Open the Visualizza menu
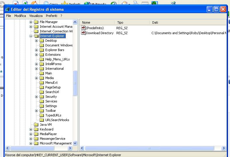 tap(36, 16)
